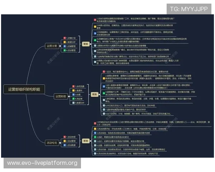
Task: Click the yellow priority 2 icon beside 数据分析 under 运营主管
Action: click(x=64, y=42)
